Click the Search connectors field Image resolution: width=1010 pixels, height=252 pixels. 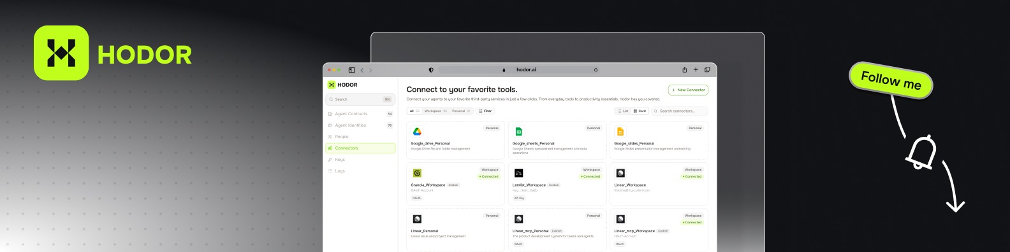point(679,111)
